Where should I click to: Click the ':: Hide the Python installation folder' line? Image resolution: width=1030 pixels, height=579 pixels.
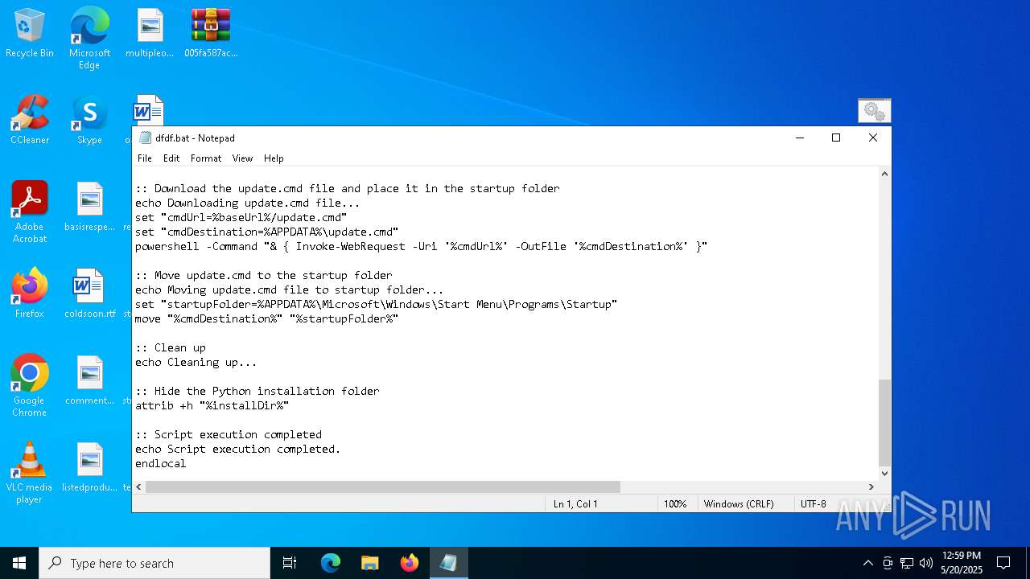click(257, 391)
